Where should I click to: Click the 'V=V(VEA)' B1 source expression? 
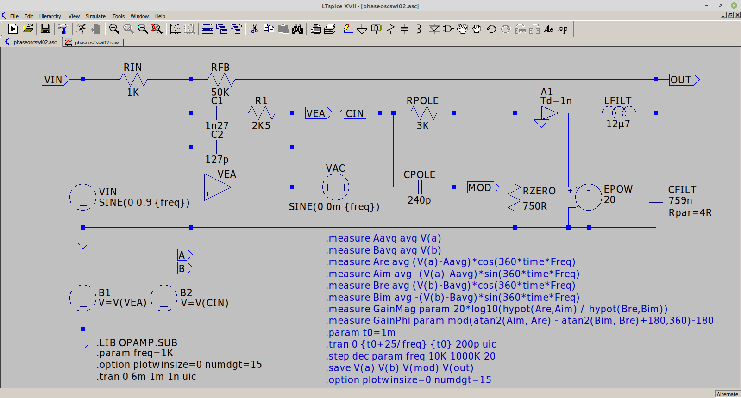coord(123,303)
